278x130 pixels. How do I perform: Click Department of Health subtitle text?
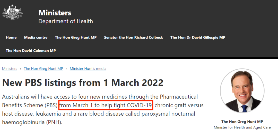tap(66, 21)
